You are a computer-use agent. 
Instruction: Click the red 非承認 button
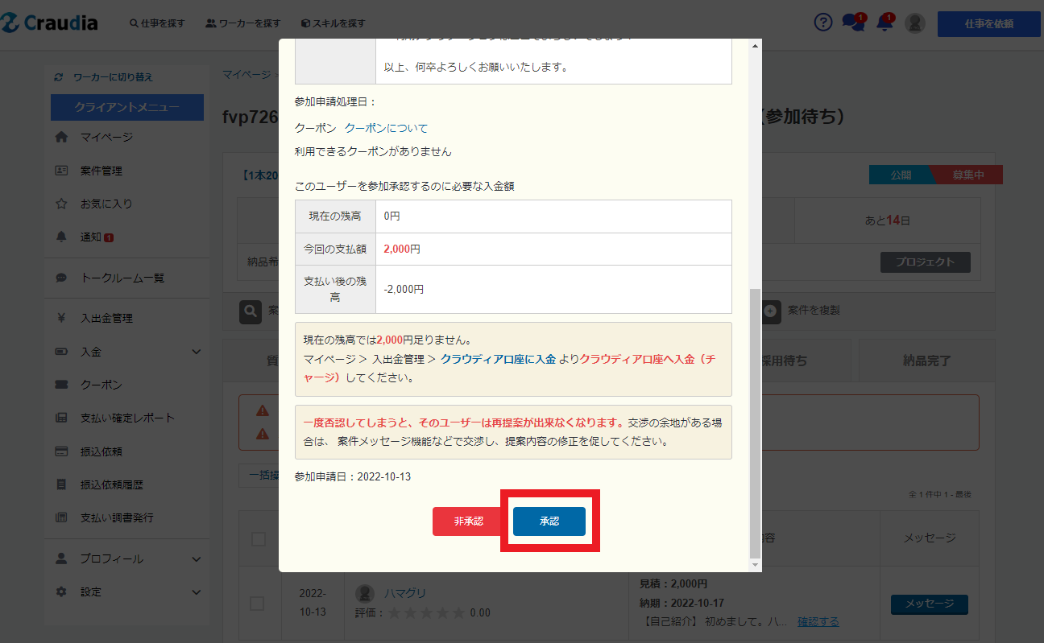[468, 521]
